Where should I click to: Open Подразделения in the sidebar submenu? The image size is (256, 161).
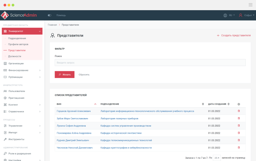[17, 38]
